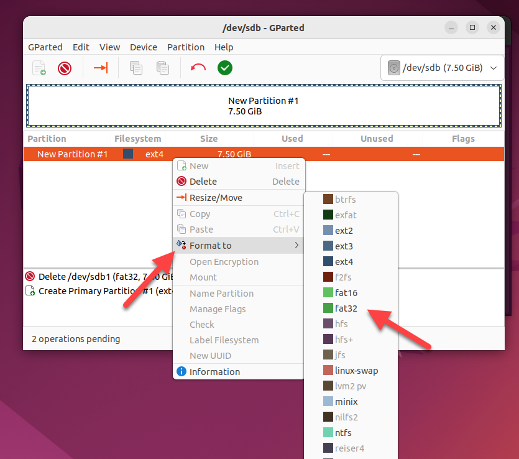Click the Flags column header

(x=463, y=139)
